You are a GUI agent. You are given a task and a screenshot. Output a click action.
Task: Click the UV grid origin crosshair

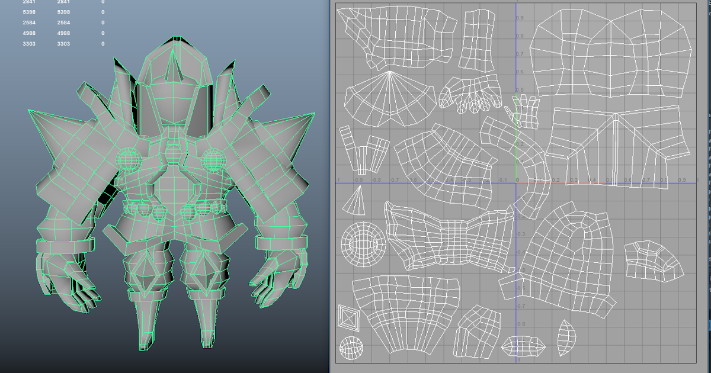[x=517, y=182]
